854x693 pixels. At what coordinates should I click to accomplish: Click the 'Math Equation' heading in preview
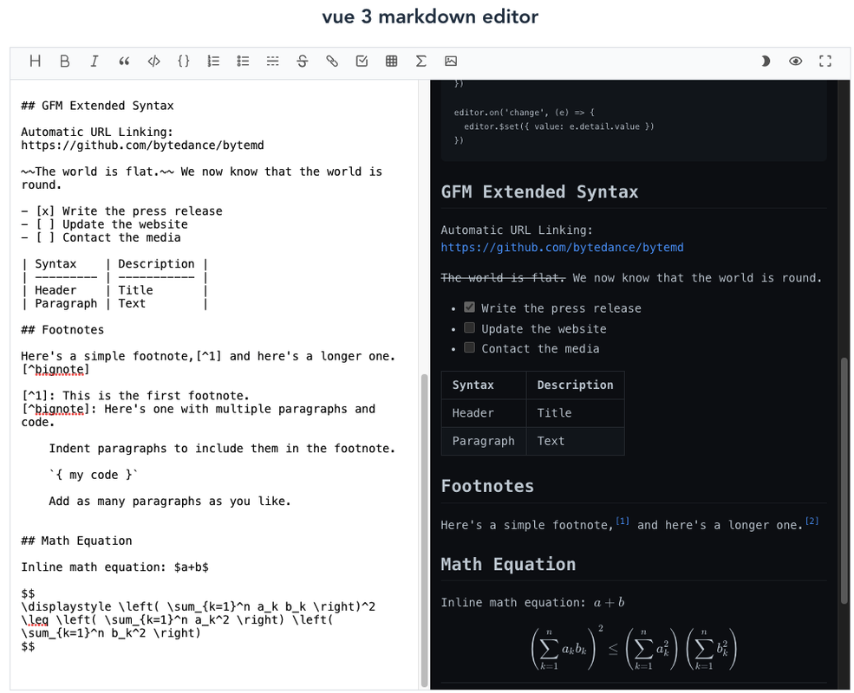[x=508, y=564]
